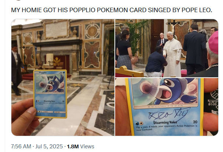
Task: Click the colorless star energy icon on close-up card
Action: [x=141, y=123]
